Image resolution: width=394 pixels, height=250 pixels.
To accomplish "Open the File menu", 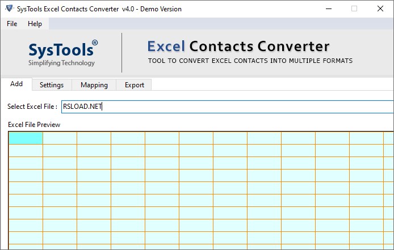I will 12,24.
